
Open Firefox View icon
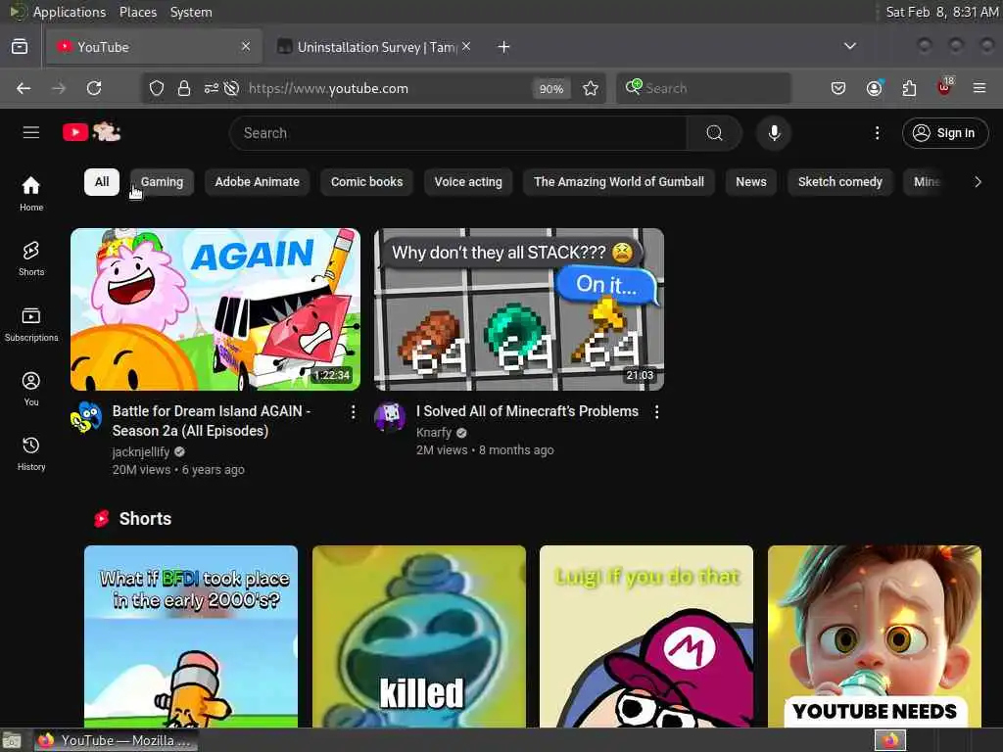click(x=20, y=47)
